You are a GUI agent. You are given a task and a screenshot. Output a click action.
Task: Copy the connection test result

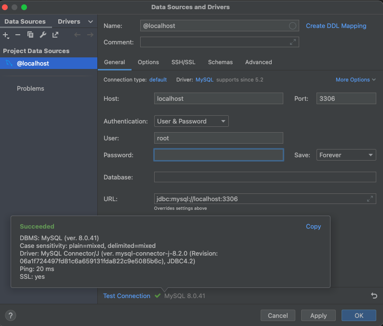point(313,226)
